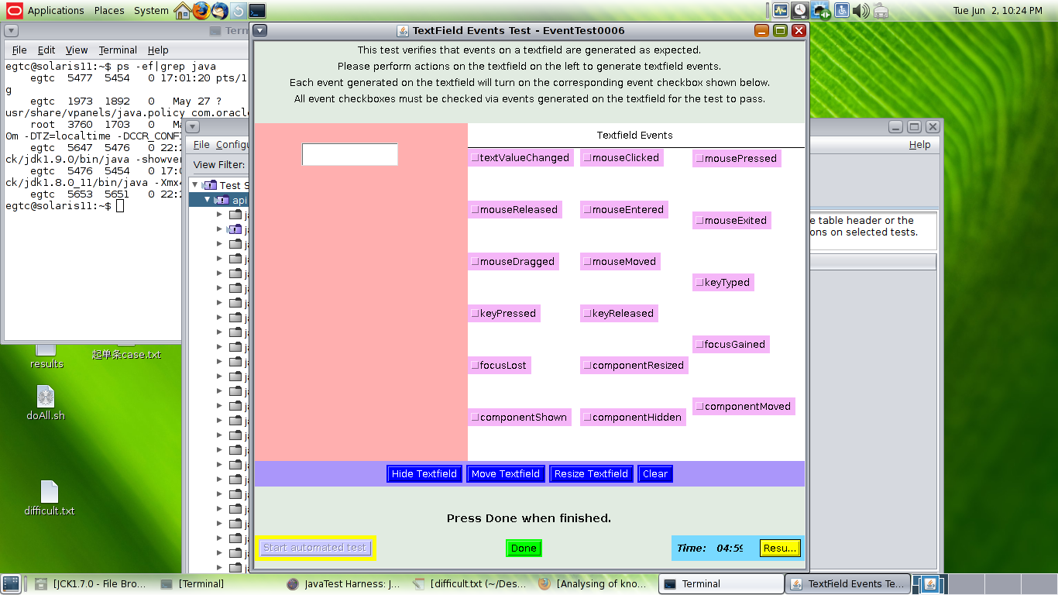Open the Terminal menu in the terminal window
The height and width of the screenshot is (595, 1058).
pyautogui.click(x=118, y=50)
